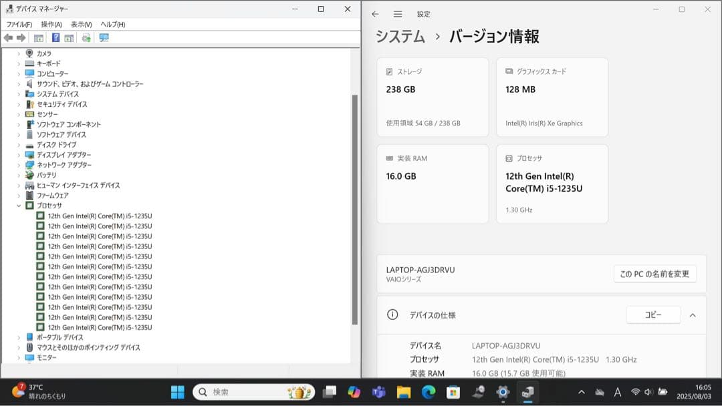Expand the ディスク ドライブ node arrow
Screen dimensions: 722x406
coord(19,144)
